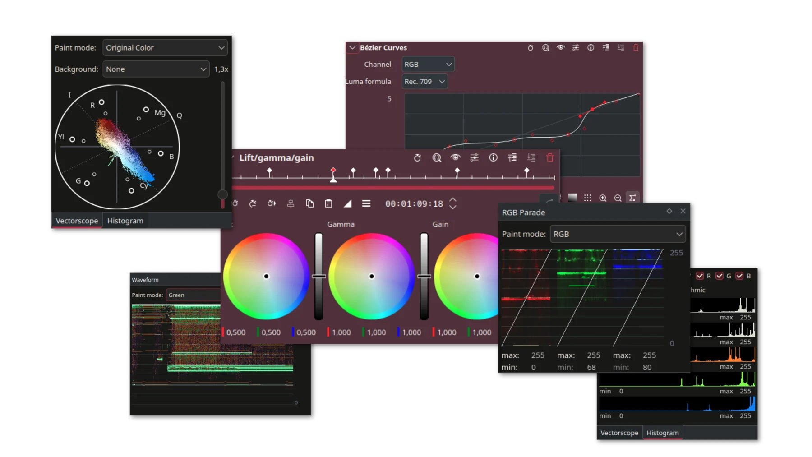Click keyframe interpolation ramp icon in Lift/gamma/gain toolbar
The width and height of the screenshot is (812, 457).
(x=347, y=204)
